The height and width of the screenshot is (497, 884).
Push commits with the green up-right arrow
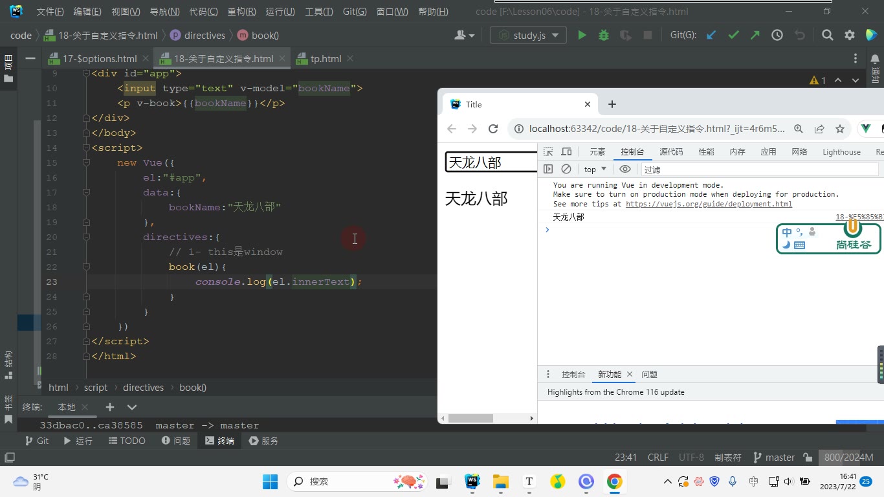pyautogui.click(x=755, y=36)
